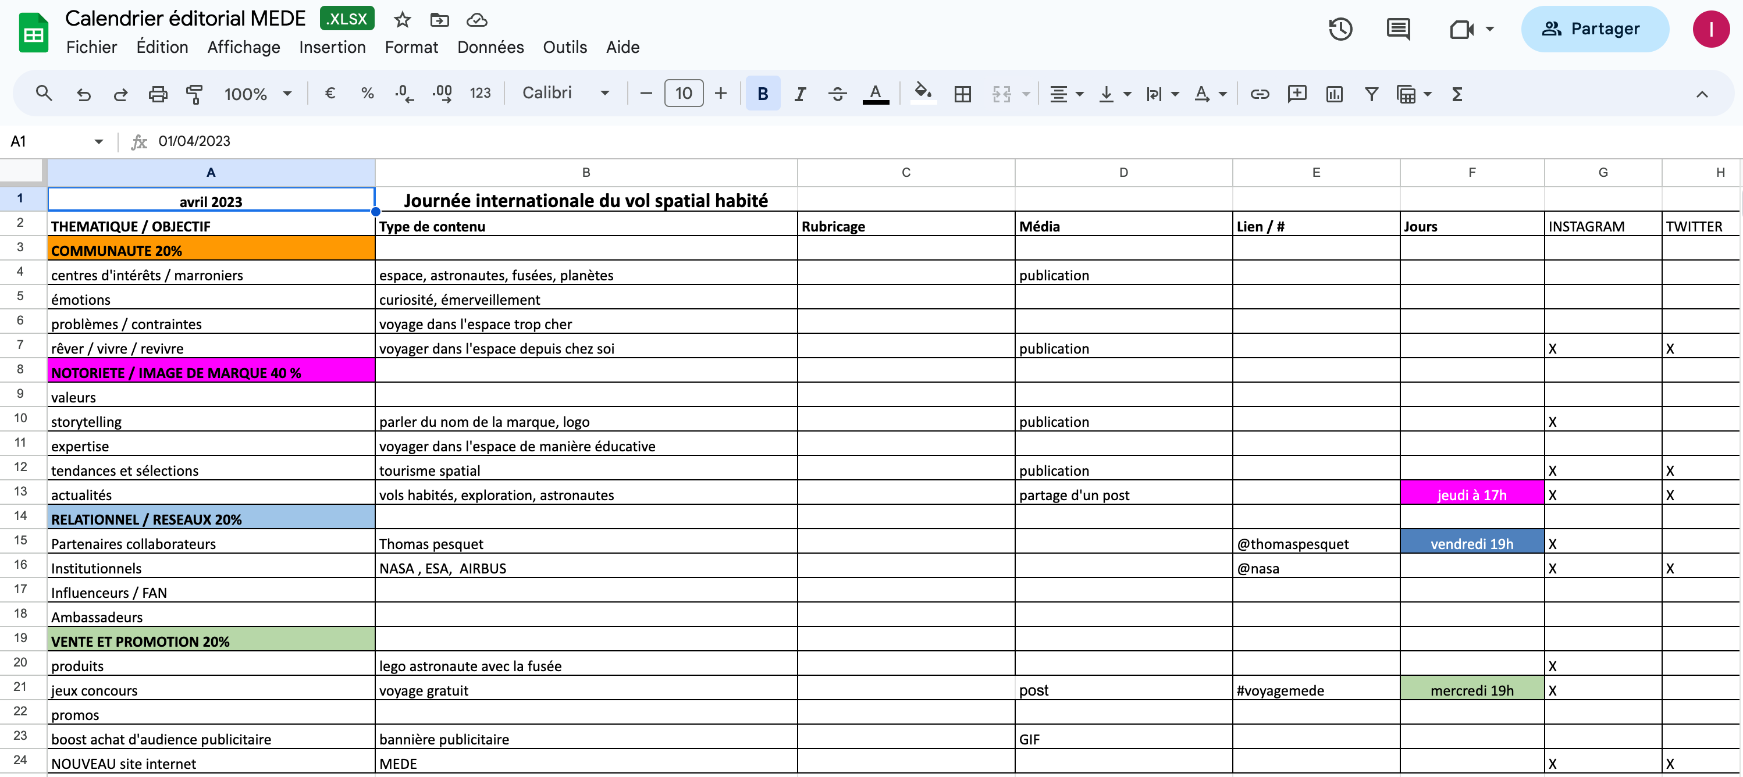Redo the last action
This screenshot has height=777, width=1743.
coord(120,93)
